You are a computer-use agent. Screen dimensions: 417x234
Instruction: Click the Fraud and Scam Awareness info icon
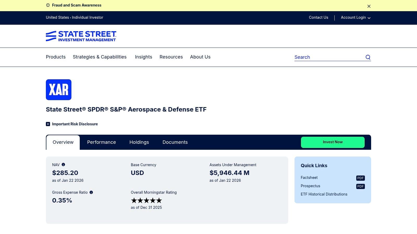[x=48, y=5]
